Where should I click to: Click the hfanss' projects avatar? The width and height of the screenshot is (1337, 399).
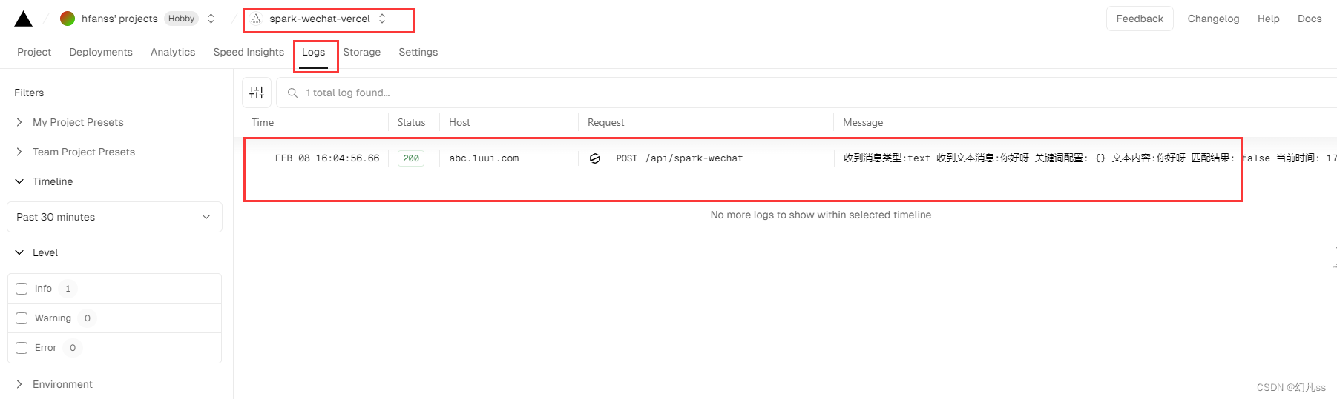click(68, 19)
